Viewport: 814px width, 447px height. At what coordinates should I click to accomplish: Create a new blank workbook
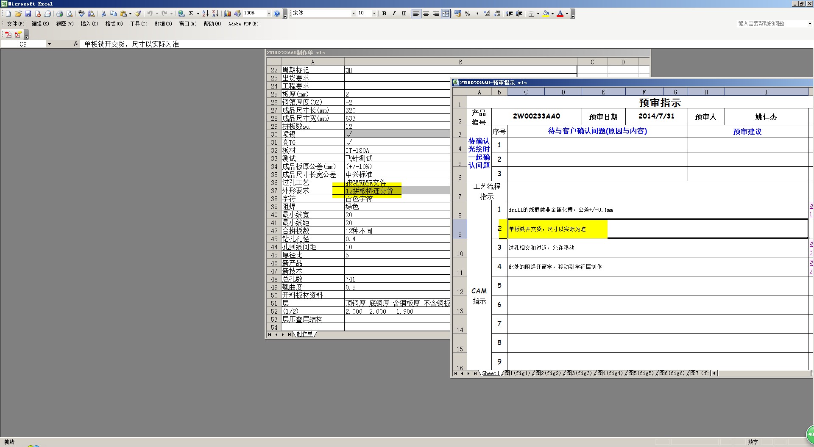tap(8, 14)
